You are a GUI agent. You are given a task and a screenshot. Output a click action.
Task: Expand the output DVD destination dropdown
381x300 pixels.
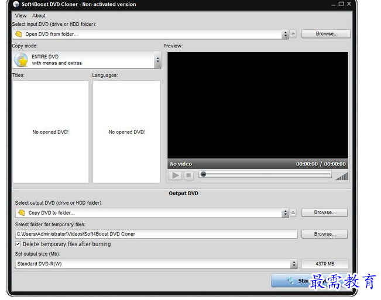tap(285, 213)
